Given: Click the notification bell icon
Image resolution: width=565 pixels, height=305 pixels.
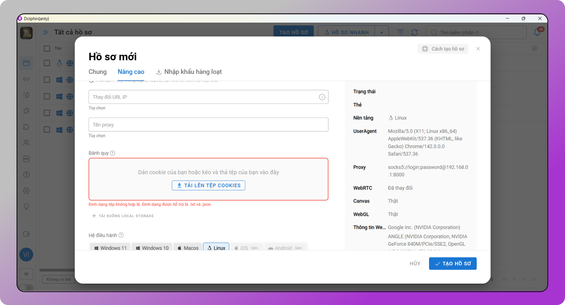Looking at the screenshot, I should (537, 32).
